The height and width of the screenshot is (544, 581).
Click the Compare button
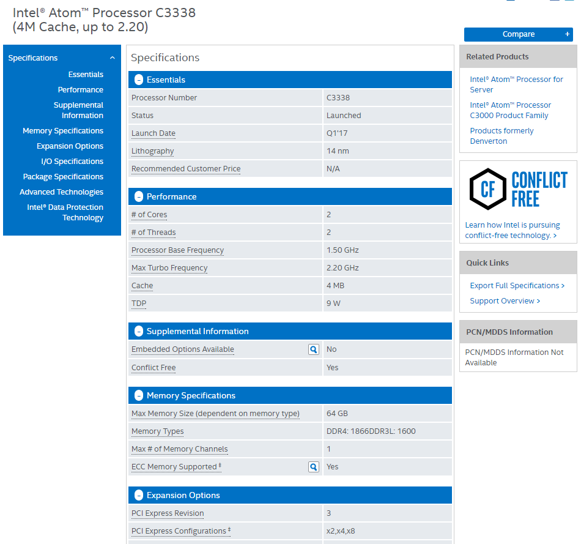[x=519, y=34]
